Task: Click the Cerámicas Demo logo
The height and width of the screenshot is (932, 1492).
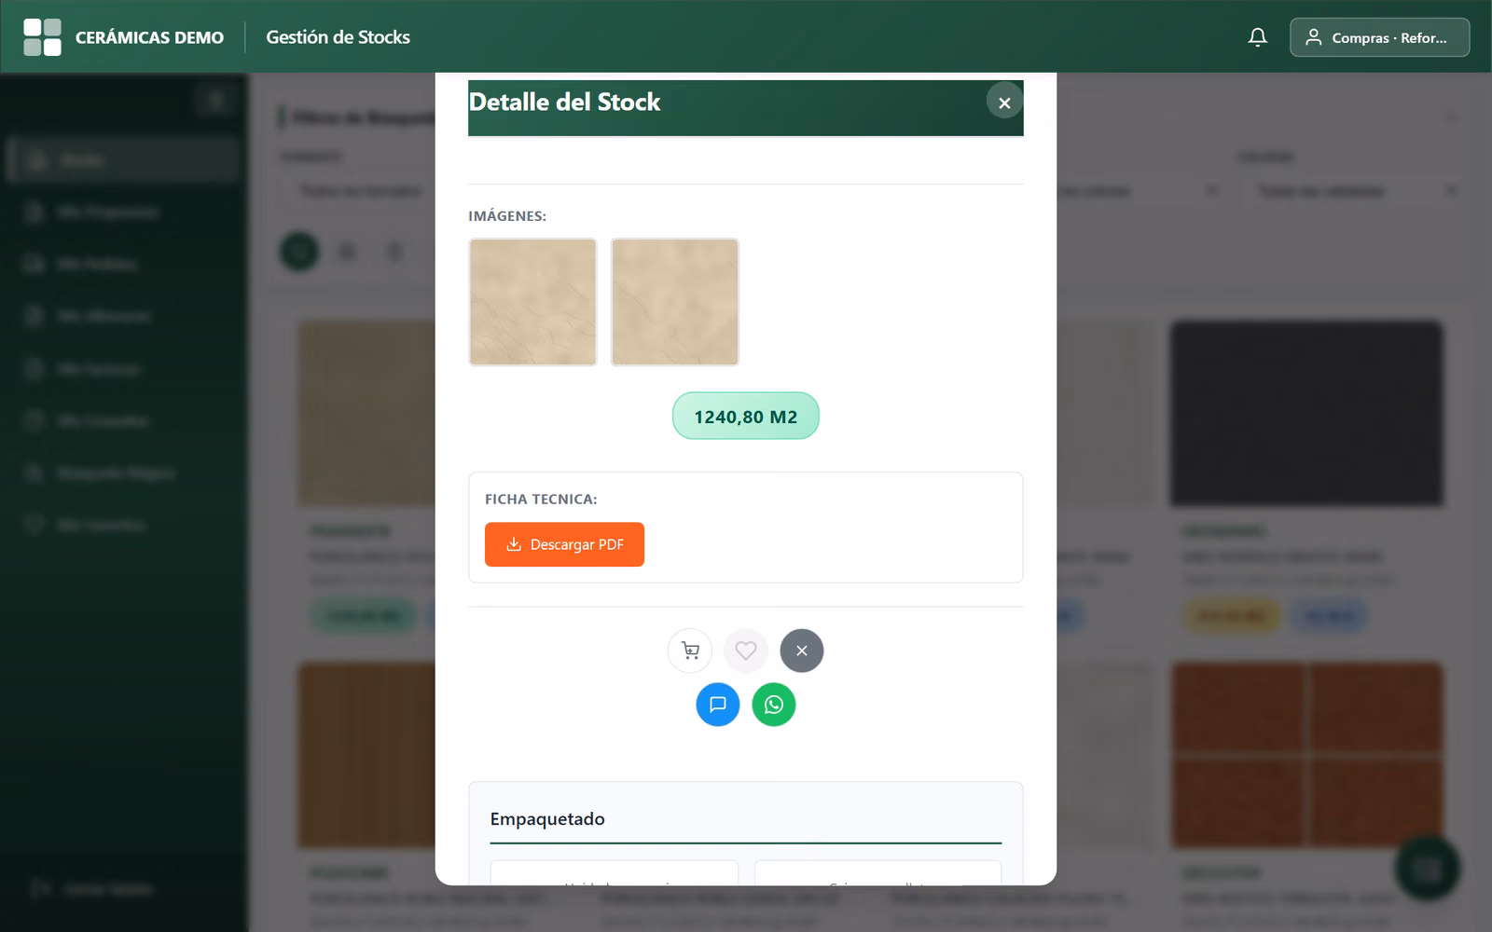Action: pos(42,37)
